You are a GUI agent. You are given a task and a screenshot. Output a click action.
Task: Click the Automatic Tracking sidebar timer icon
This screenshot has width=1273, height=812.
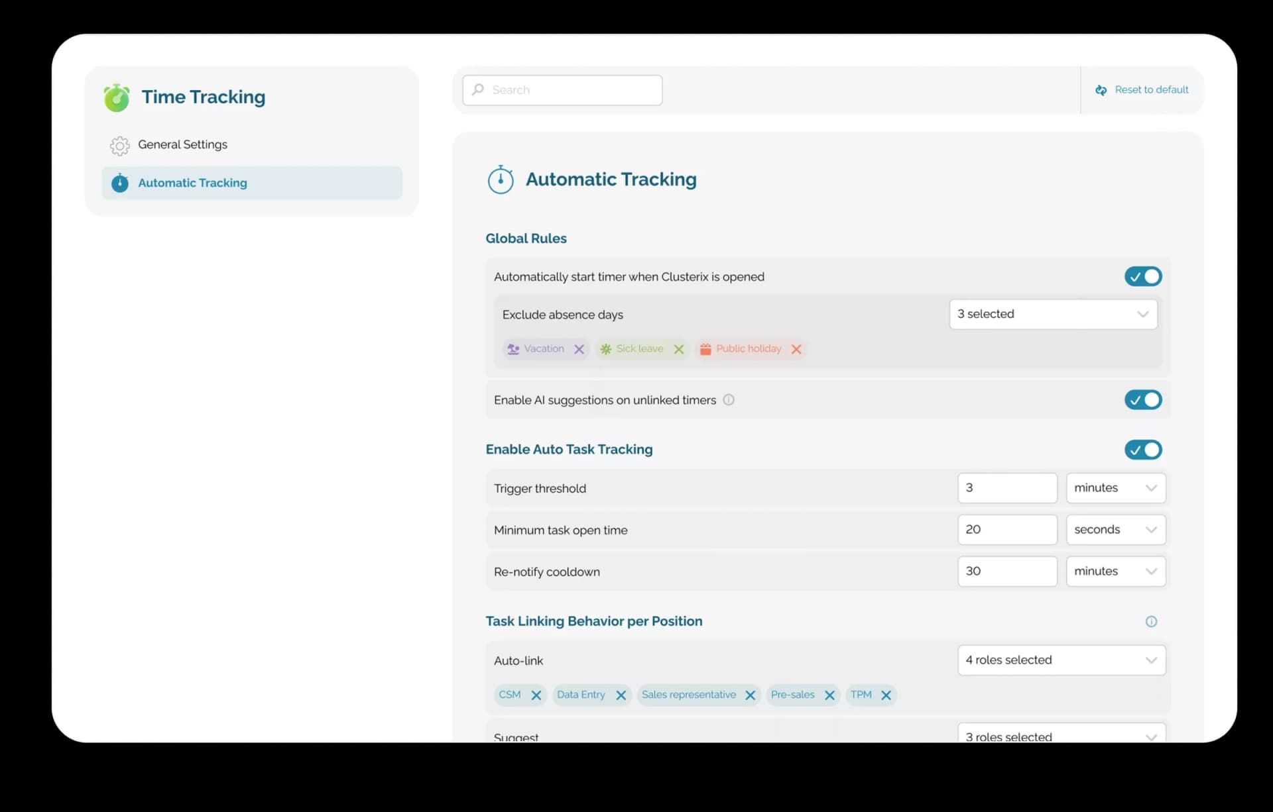pyautogui.click(x=120, y=183)
